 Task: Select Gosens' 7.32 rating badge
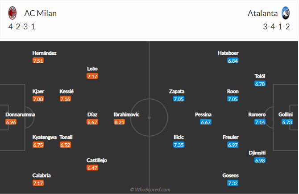coord(233,183)
